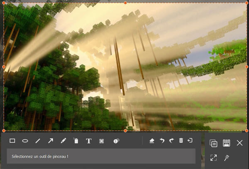Click the top-left selection handle

tap(4, 3)
